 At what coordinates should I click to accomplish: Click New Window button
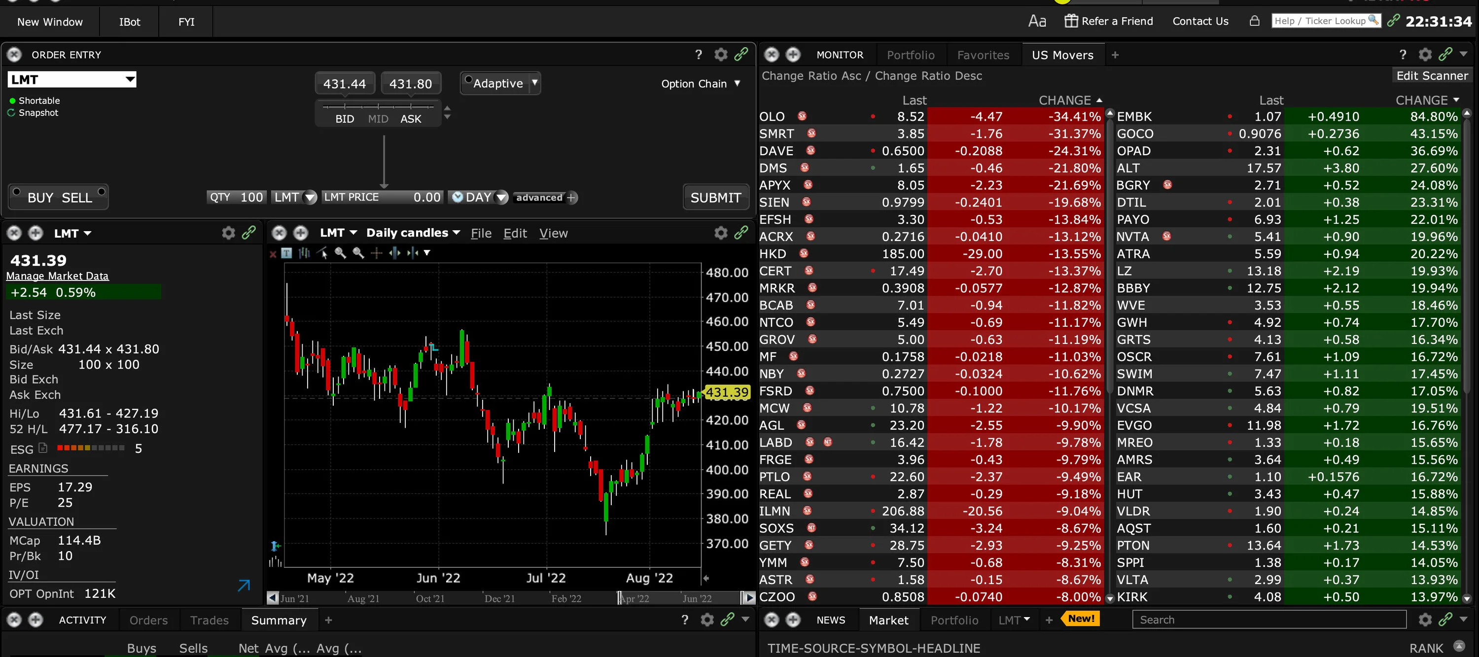(x=50, y=22)
